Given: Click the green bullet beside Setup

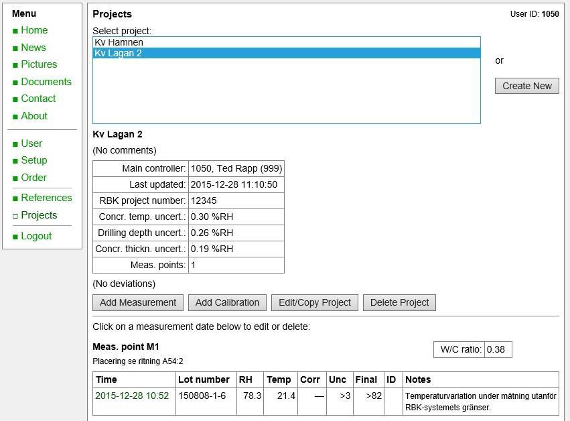Looking at the screenshot, I should 15,161.
